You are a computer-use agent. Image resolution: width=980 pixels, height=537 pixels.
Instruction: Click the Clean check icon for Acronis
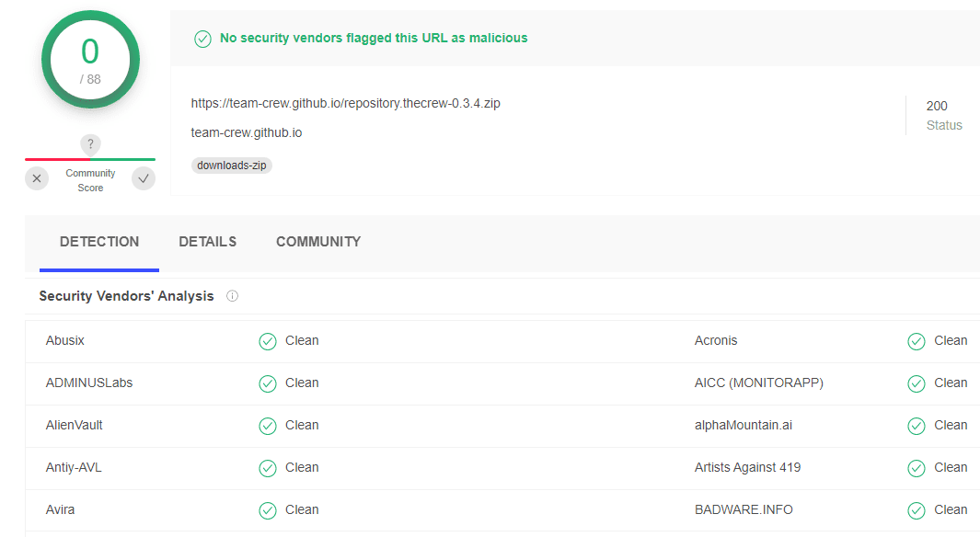[x=917, y=341]
